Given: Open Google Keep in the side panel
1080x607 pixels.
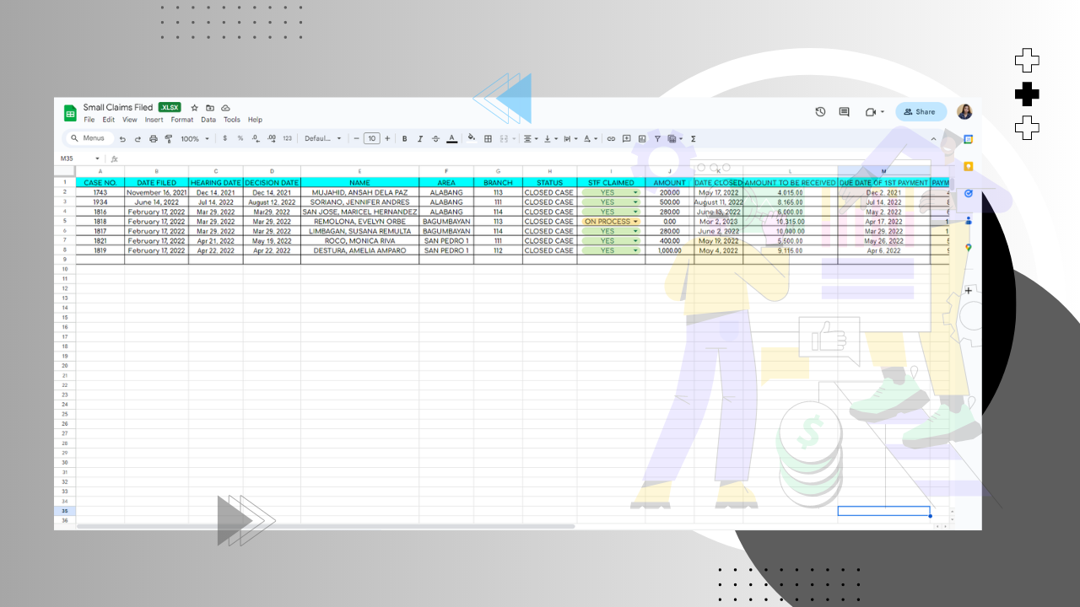Looking at the screenshot, I should click(969, 166).
